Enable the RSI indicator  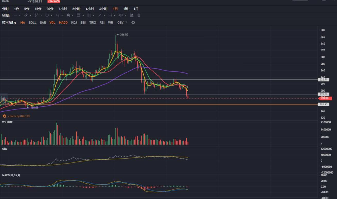click(102, 23)
